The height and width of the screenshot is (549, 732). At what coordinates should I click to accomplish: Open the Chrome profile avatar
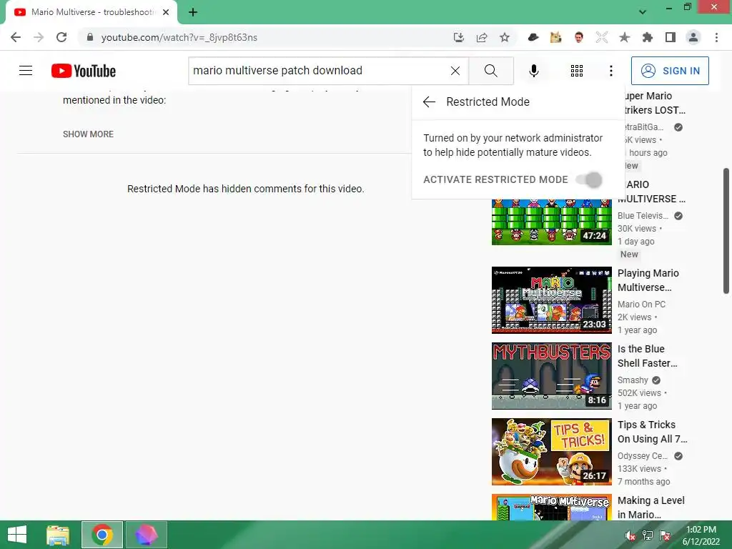[x=693, y=37]
